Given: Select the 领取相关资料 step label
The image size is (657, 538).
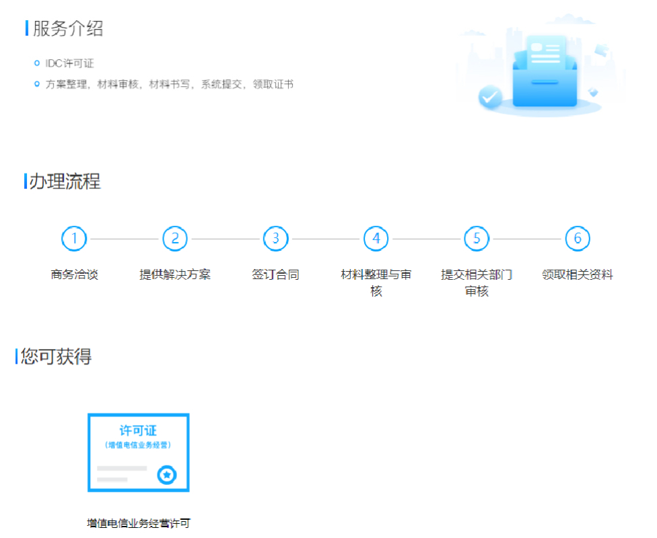Looking at the screenshot, I should point(578,274).
